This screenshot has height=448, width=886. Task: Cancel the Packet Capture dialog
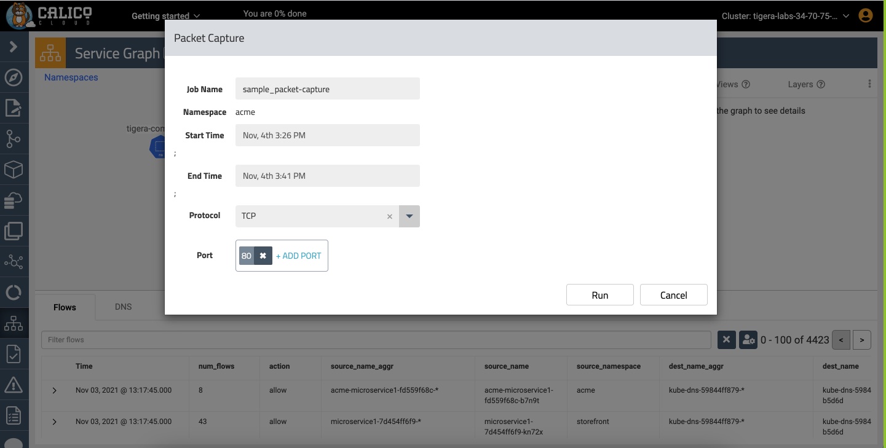pos(674,295)
